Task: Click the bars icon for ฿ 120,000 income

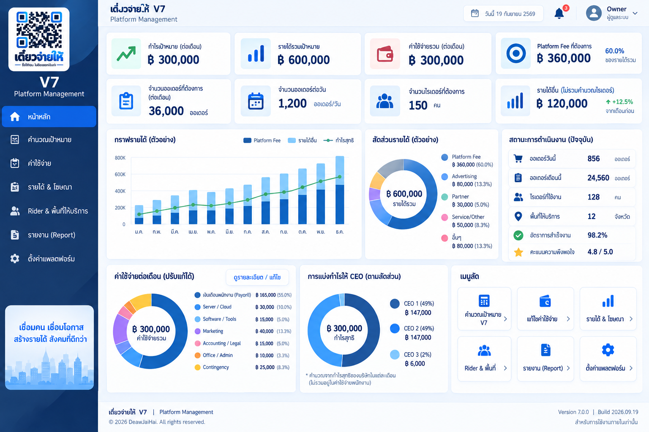Action: click(515, 101)
